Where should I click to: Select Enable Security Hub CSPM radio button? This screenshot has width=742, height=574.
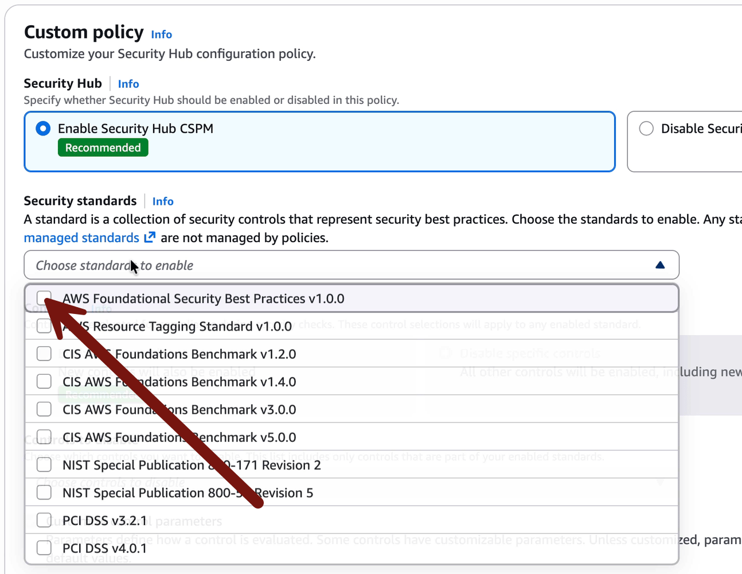coord(43,129)
